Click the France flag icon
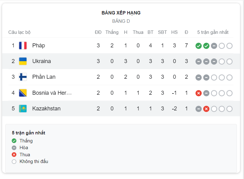The image size is (244, 179). click(x=23, y=46)
